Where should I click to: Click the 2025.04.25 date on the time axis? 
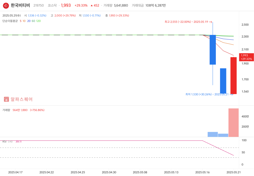(78, 172)
